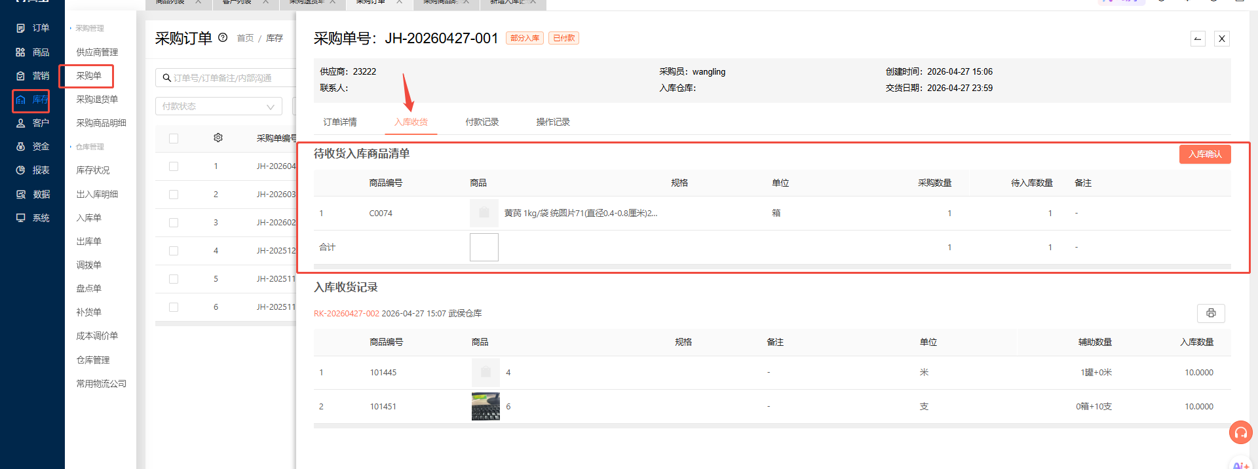Open the customer service headset chat
1258x469 pixels.
[1241, 432]
